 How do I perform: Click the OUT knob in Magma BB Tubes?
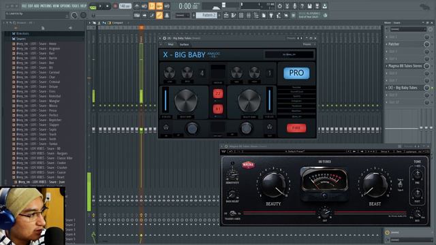[x=324, y=213]
